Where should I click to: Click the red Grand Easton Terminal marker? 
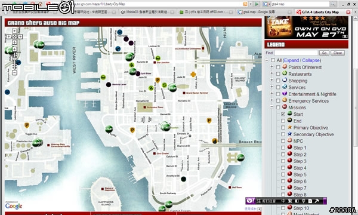[184, 93]
